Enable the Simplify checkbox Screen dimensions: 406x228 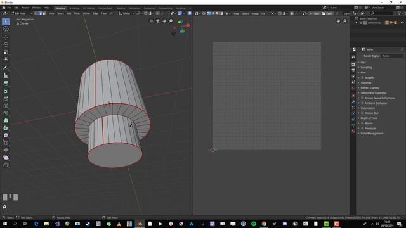(x=362, y=77)
